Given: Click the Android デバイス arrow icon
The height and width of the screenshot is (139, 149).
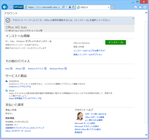Looking at the screenshot, I should tap(45, 69).
